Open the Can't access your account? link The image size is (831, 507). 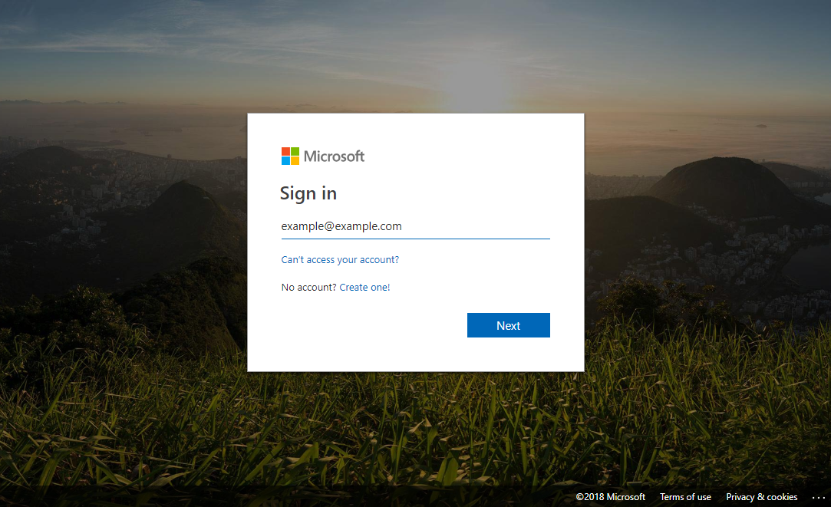coord(340,259)
